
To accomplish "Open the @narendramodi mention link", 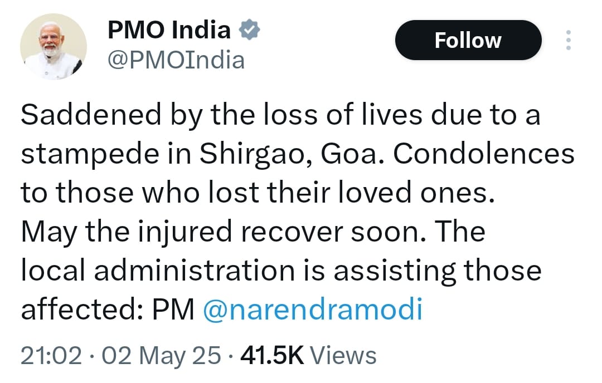I will [x=313, y=309].
